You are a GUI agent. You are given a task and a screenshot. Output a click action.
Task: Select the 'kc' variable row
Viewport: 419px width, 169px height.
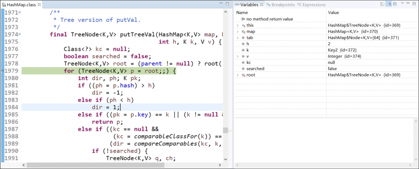(x=326, y=62)
